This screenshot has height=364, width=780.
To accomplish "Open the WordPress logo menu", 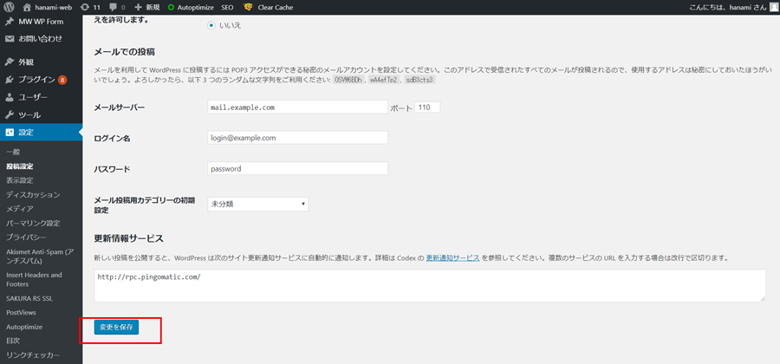I will [10, 8].
